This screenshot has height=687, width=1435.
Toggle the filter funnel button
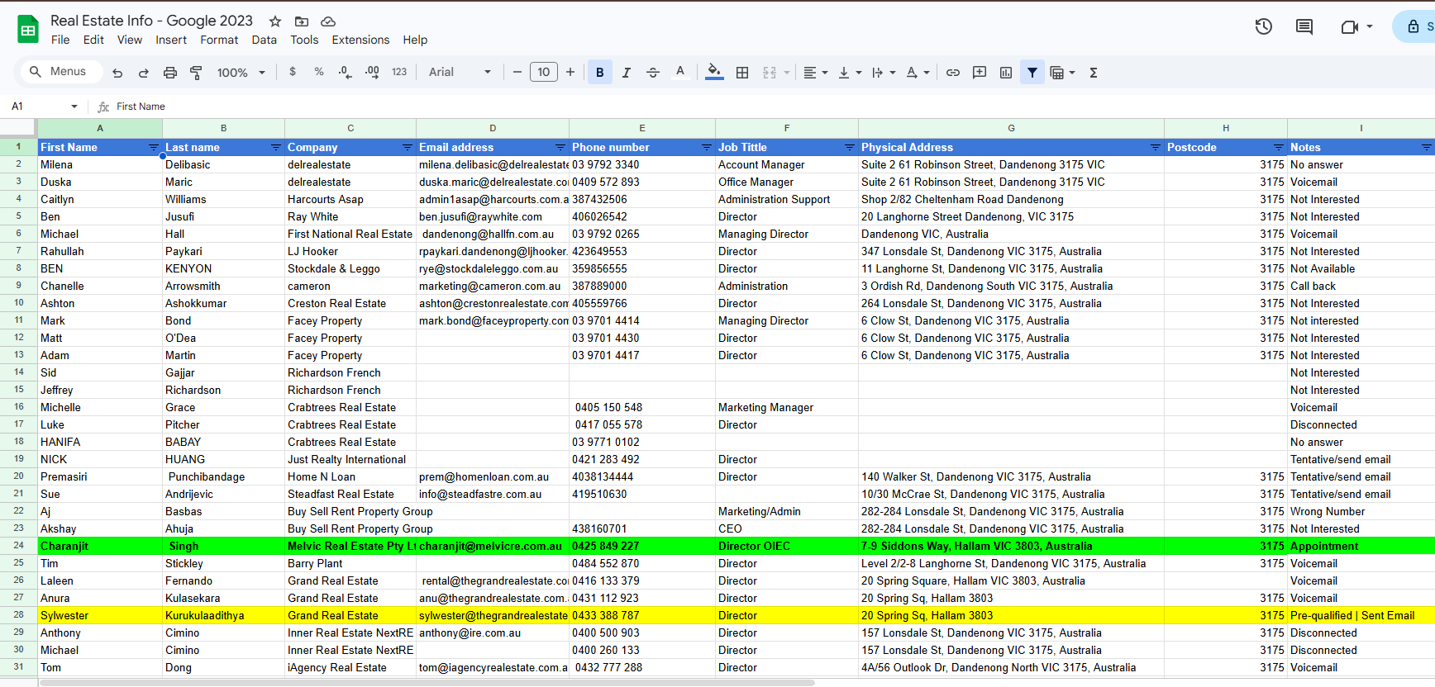pyautogui.click(x=1032, y=73)
